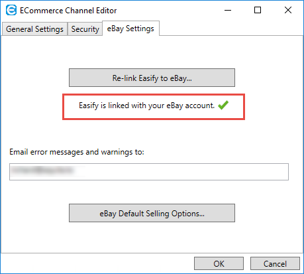This screenshot has width=304, height=274.
Task: Close the ECommerce Channel Editor dialog
Action: [x=288, y=10]
